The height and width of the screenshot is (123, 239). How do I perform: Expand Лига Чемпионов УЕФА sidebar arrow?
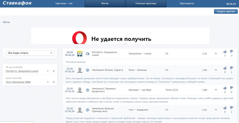point(48,82)
